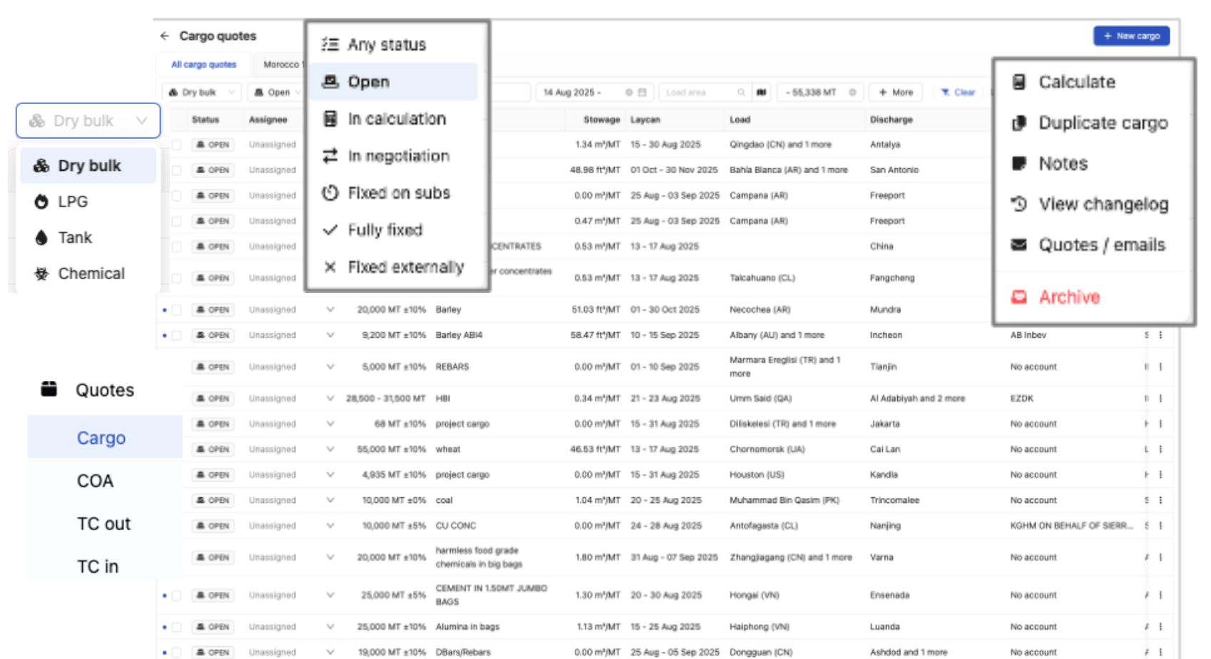1211x659 pixels.
Task: Click the Load area search field
Action: pyautogui.click(x=699, y=93)
